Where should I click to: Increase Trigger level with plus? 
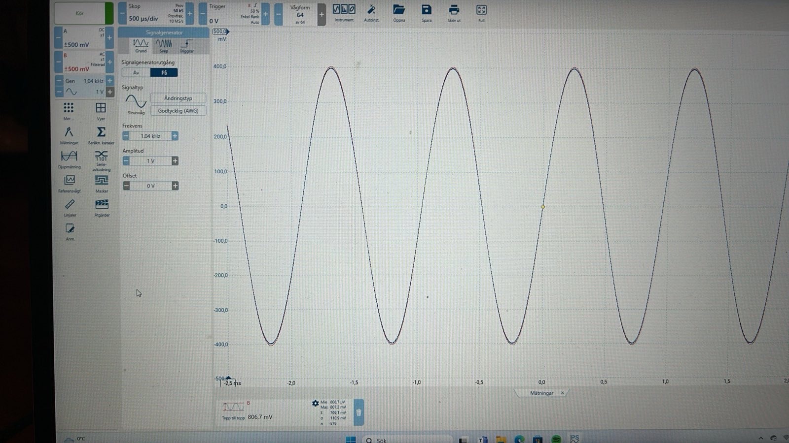click(x=265, y=14)
